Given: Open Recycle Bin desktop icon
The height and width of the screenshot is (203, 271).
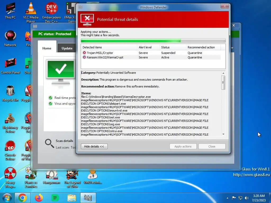Looking at the screenshot, I should tap(10, 93).
